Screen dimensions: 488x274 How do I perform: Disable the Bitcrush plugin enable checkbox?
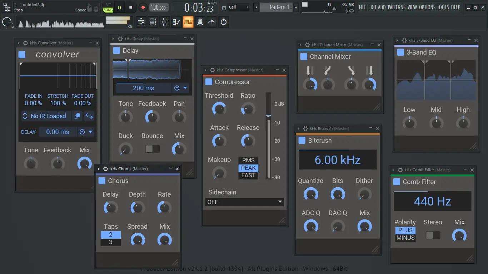[302, 140]
